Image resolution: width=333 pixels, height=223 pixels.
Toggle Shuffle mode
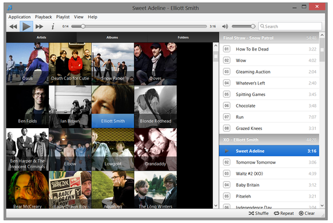click(258, 213)
